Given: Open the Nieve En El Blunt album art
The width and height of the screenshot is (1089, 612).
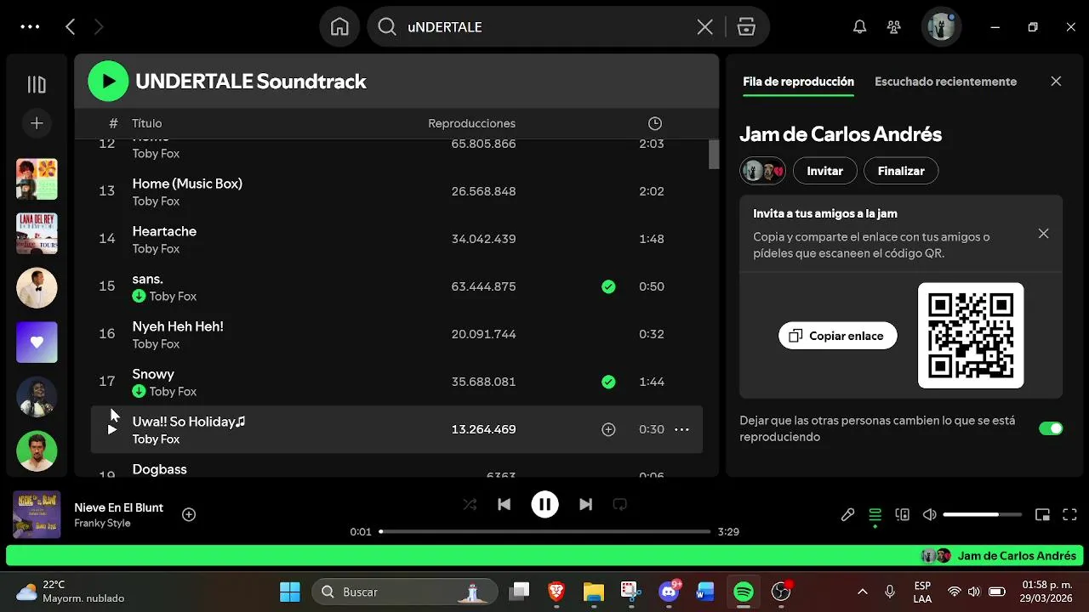Looking at the screenshot, I should 37,514.
